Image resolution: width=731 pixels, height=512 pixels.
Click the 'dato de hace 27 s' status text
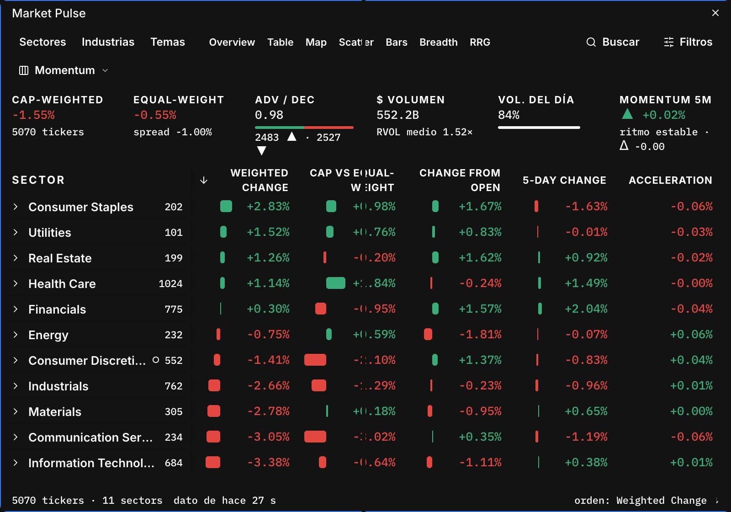coord(225,501)
